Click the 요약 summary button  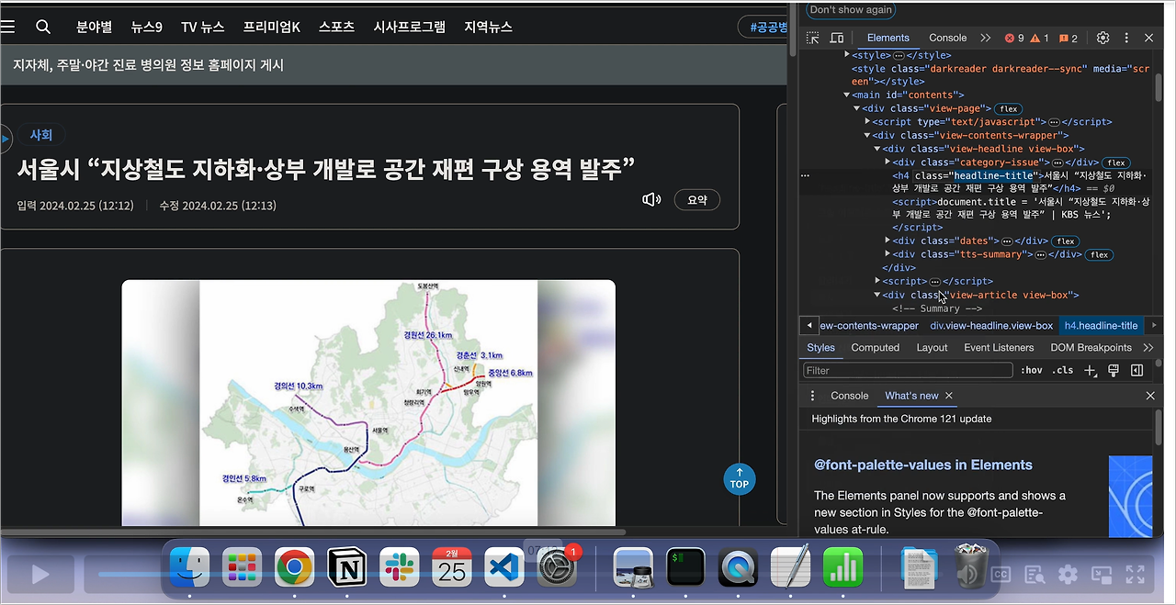(x=696, y=199)
